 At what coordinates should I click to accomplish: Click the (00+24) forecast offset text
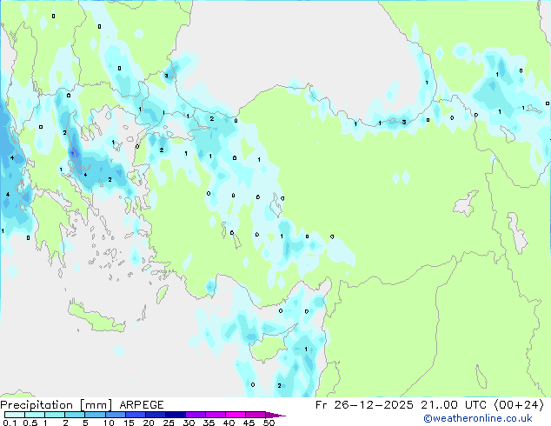(519, 405)
